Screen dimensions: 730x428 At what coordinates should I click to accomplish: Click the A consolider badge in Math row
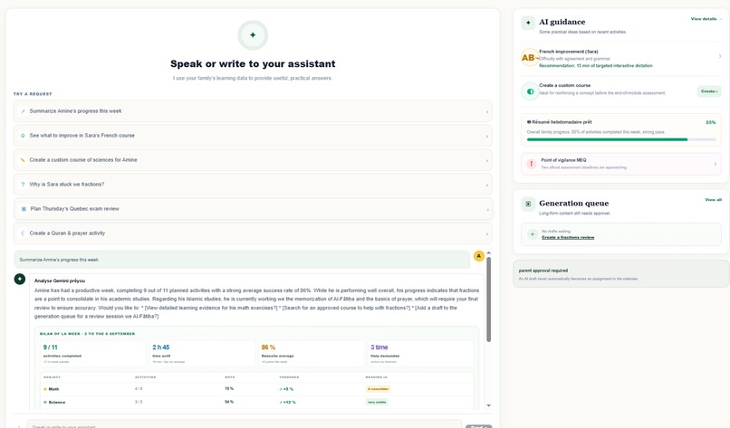tap(378, 389)
